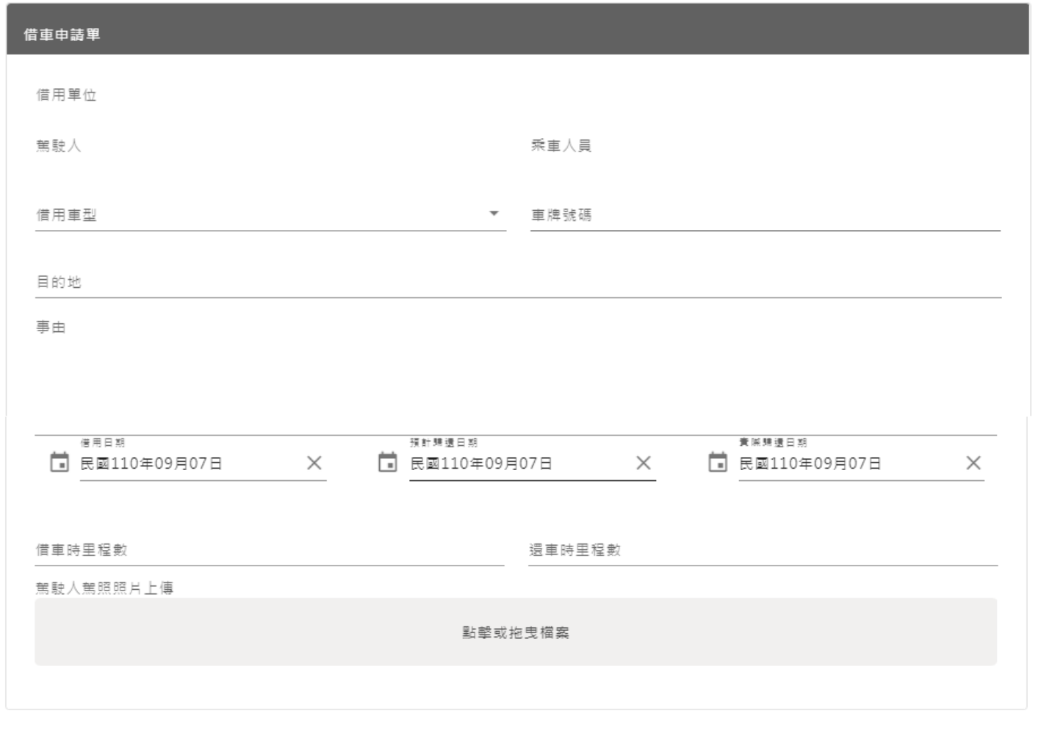Clear the 實際歸還日期 date with X
The image size is (1041, 733).
tap(973, 463)
